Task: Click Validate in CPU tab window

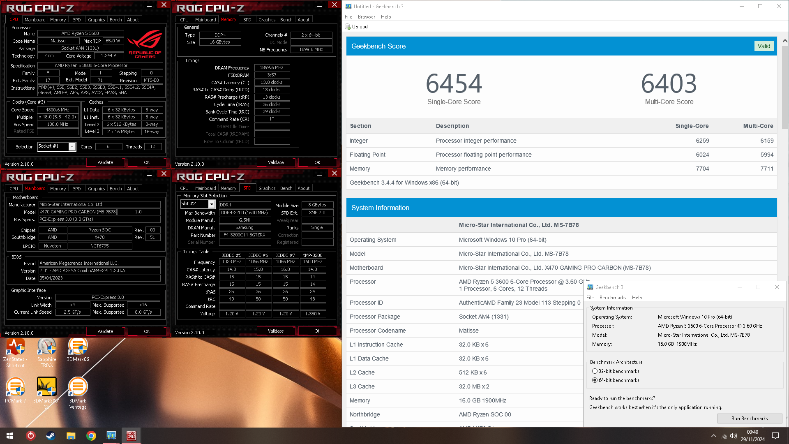Action: point(105,162)
